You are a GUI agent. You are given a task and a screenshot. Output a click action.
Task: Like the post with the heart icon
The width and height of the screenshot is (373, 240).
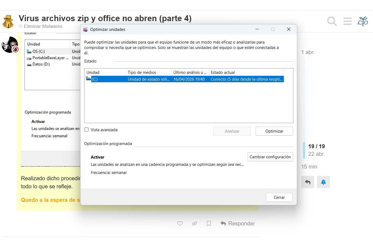coord(180,223)
